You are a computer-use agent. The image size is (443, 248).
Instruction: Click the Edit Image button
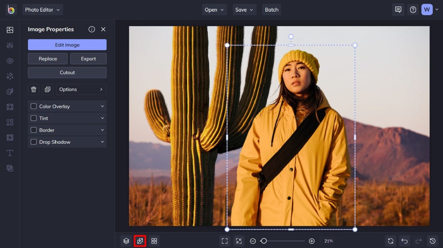(67, 45)
